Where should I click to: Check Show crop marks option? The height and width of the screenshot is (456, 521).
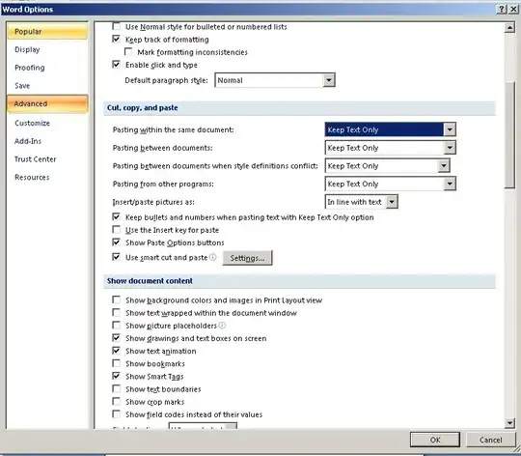pos(117,402)
